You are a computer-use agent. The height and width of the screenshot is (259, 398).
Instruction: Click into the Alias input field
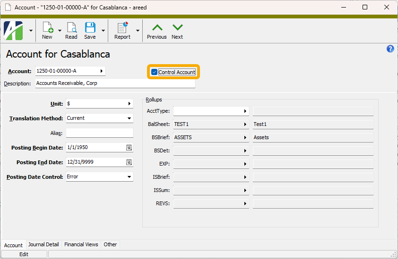(x=99, y=133)
